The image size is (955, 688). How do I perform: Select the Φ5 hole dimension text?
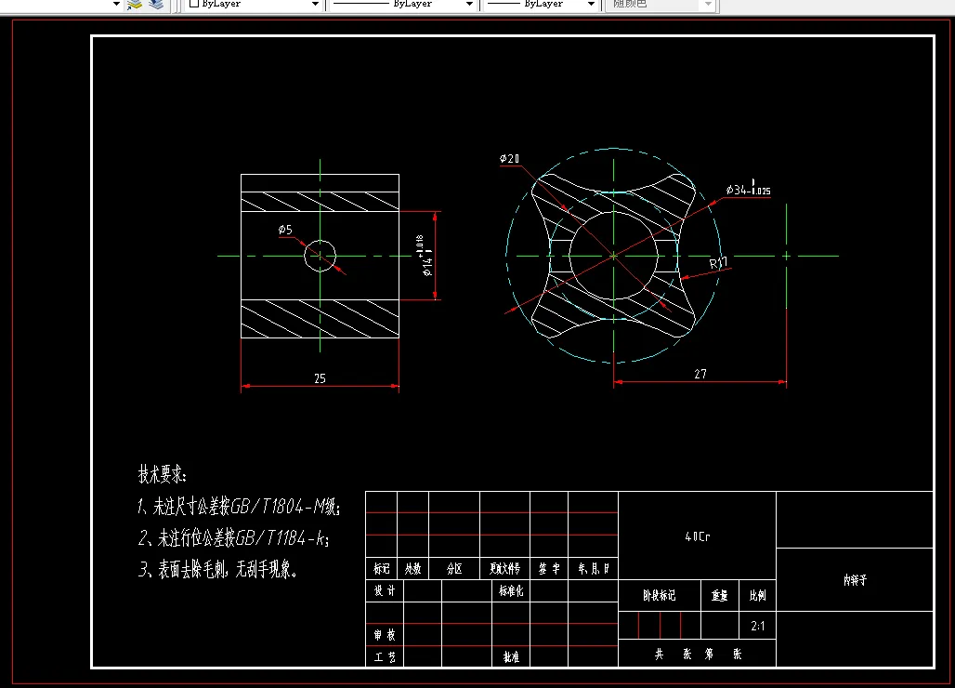[x=285, y=230]
